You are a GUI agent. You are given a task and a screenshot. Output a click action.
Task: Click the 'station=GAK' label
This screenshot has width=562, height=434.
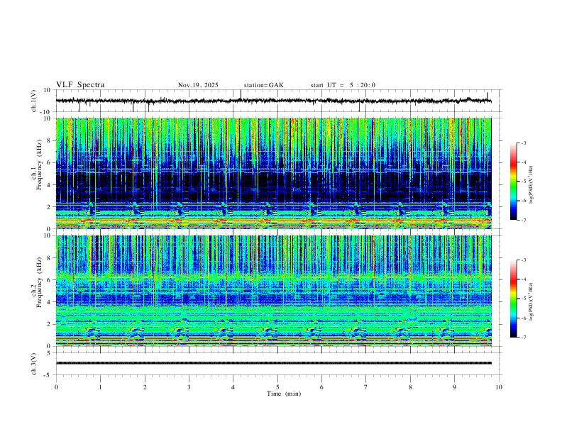pyautogui.click(x=263, y=85)
